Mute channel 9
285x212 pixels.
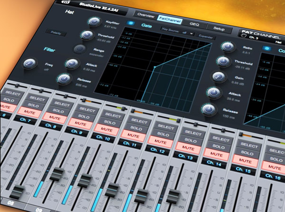[x=81, y=124]
